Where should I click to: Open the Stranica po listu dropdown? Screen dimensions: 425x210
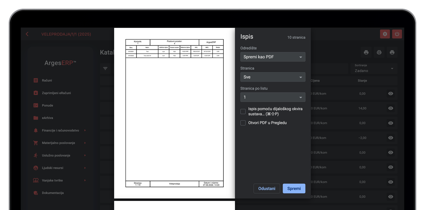273,97
